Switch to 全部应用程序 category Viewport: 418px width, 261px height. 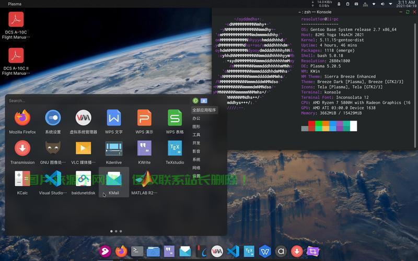click(x=204, y=110)
